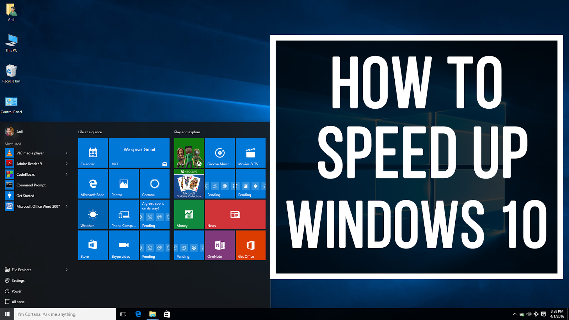Open File Explorer from the taskbar

coord(153,314)
